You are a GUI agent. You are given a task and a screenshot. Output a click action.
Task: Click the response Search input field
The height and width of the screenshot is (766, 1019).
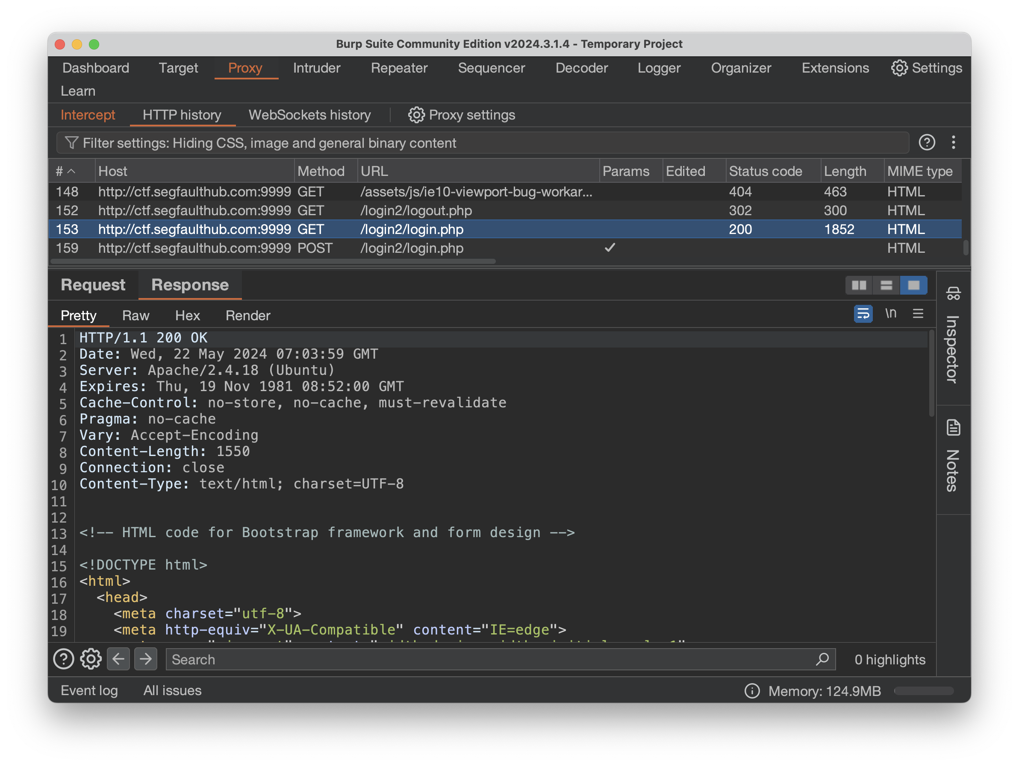488,659
